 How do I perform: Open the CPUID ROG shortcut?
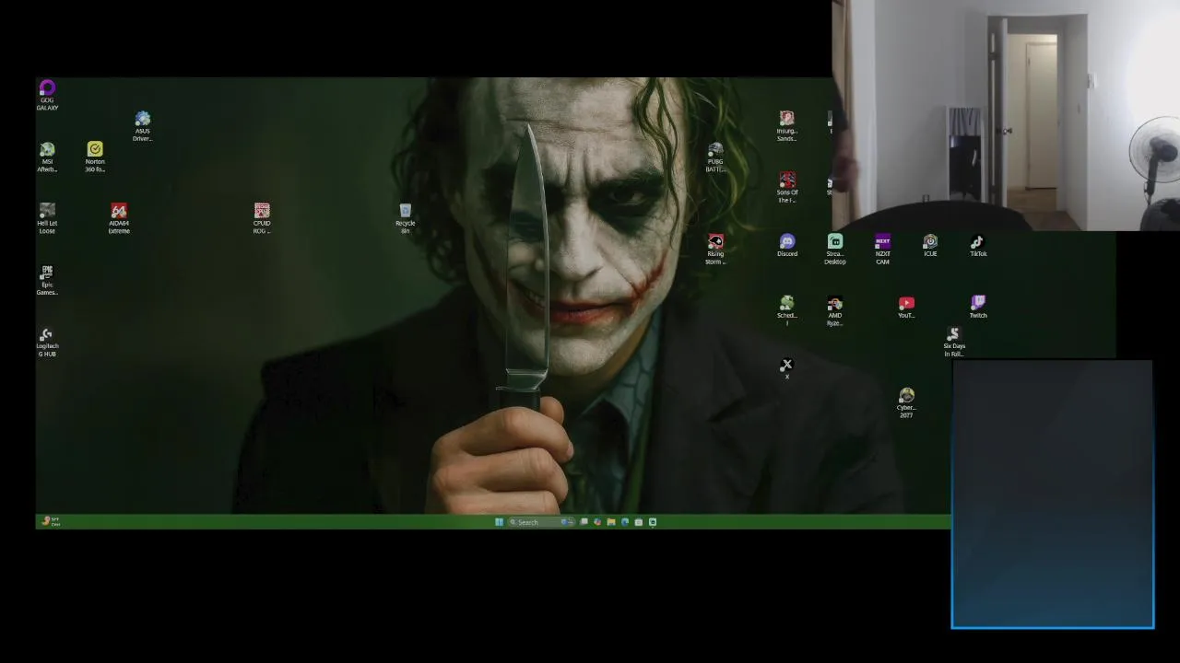pos(262,218)
